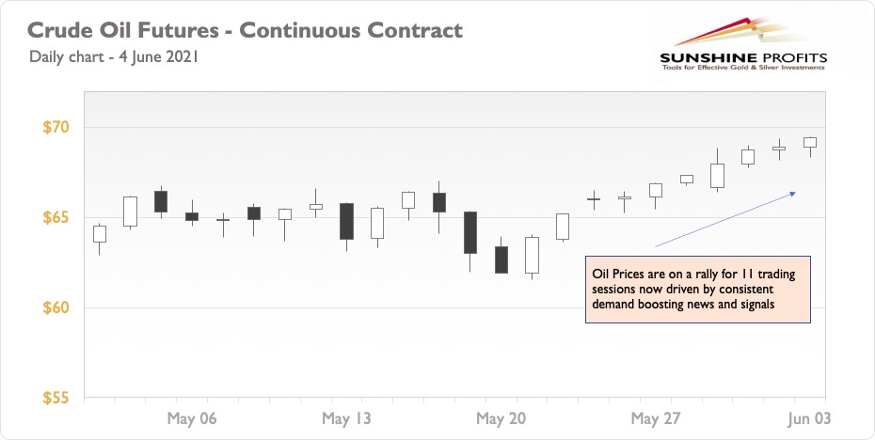Click the $70 price axis label
Image resolution: width=875 pixels, height=440 pixels.
click(x=56, y=127)
